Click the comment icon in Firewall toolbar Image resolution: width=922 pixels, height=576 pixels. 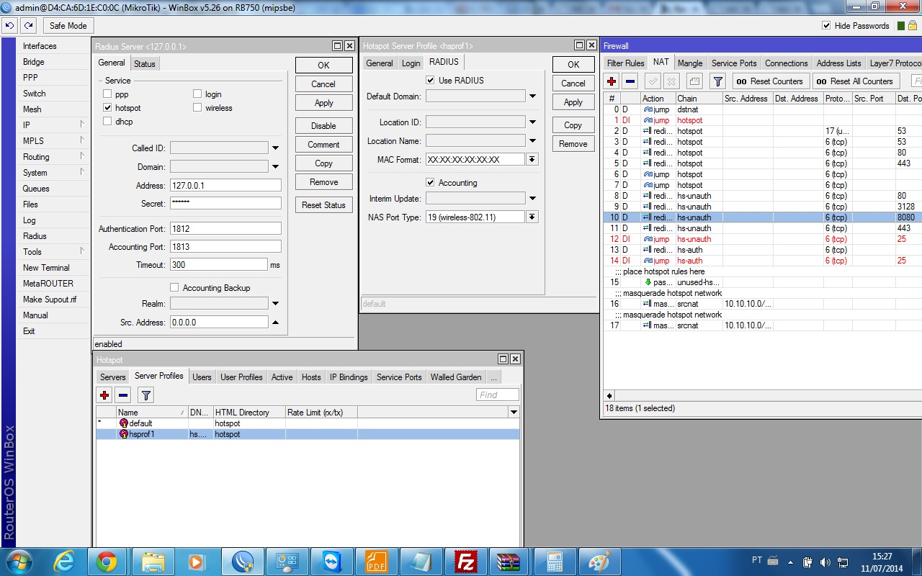coord(694,81)
